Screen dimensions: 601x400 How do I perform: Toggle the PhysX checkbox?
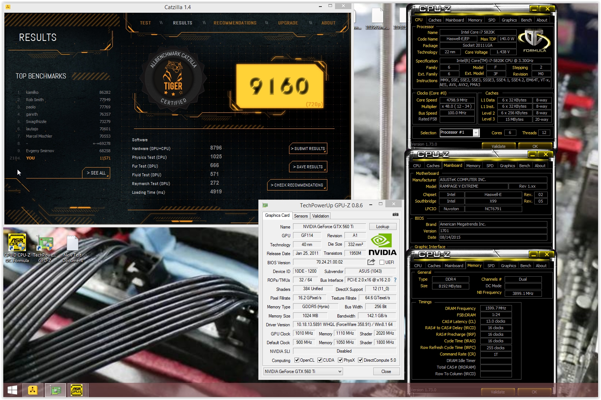(340, 360)
